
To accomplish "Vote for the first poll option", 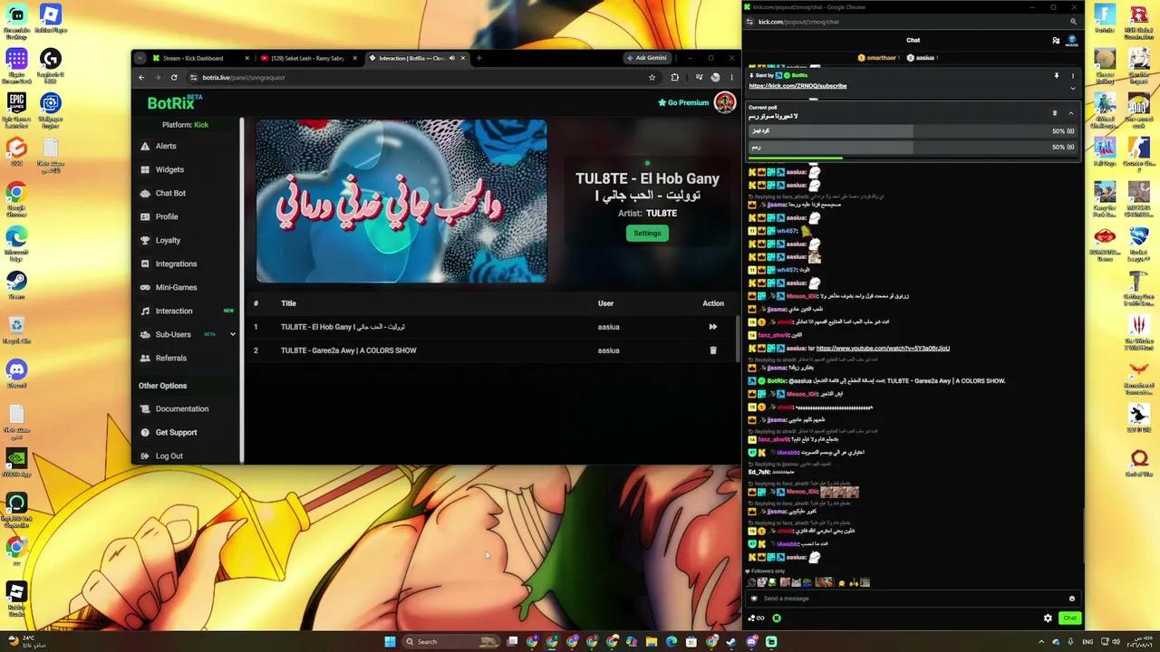I will point(913,131).
